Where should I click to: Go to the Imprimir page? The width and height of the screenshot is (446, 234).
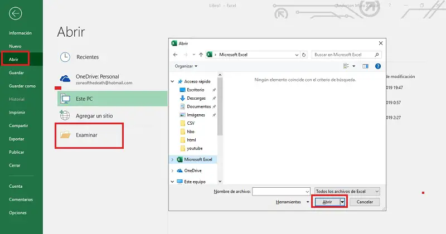point(17,113)
